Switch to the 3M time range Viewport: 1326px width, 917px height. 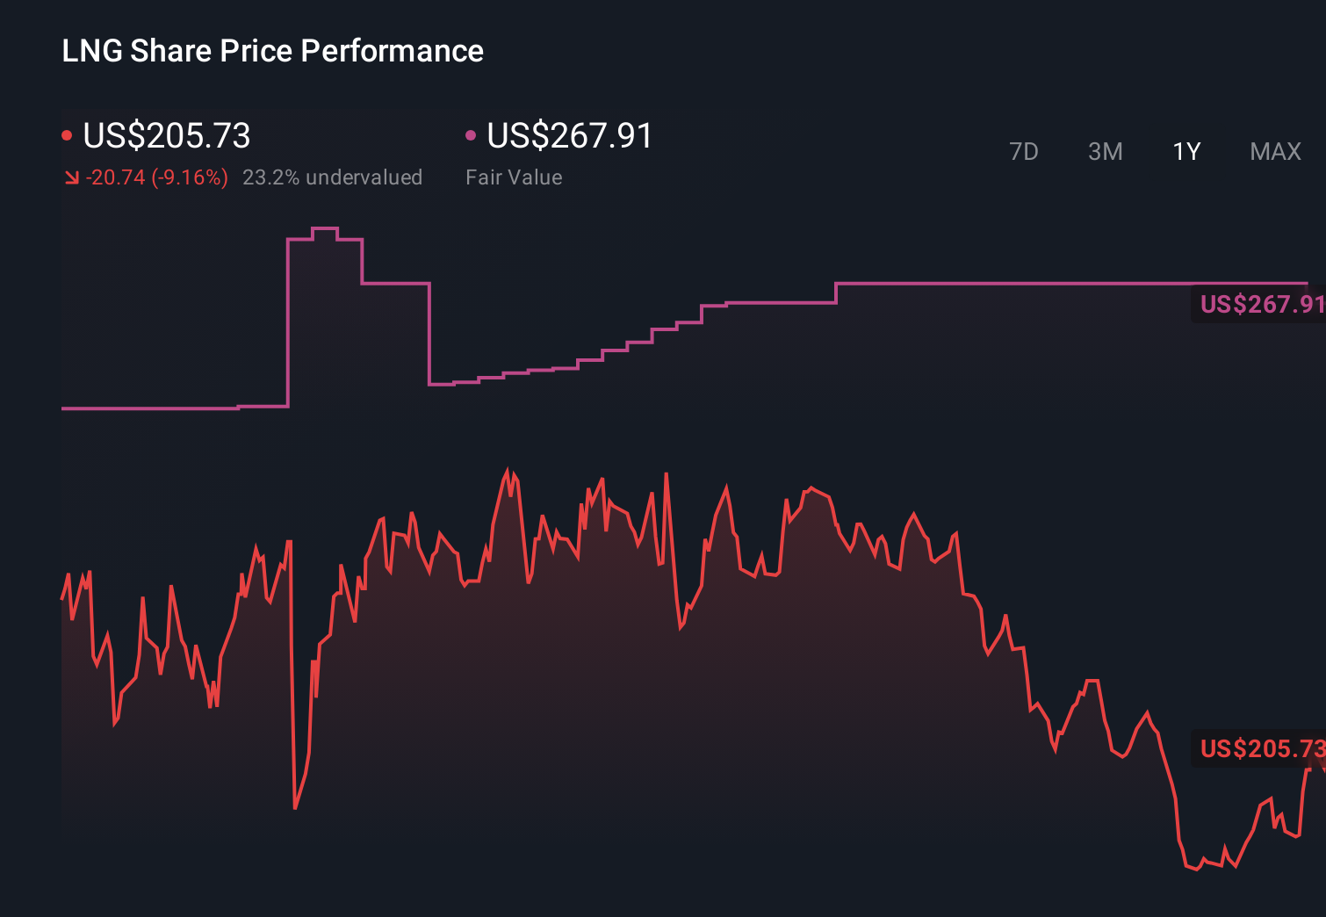1105,151
